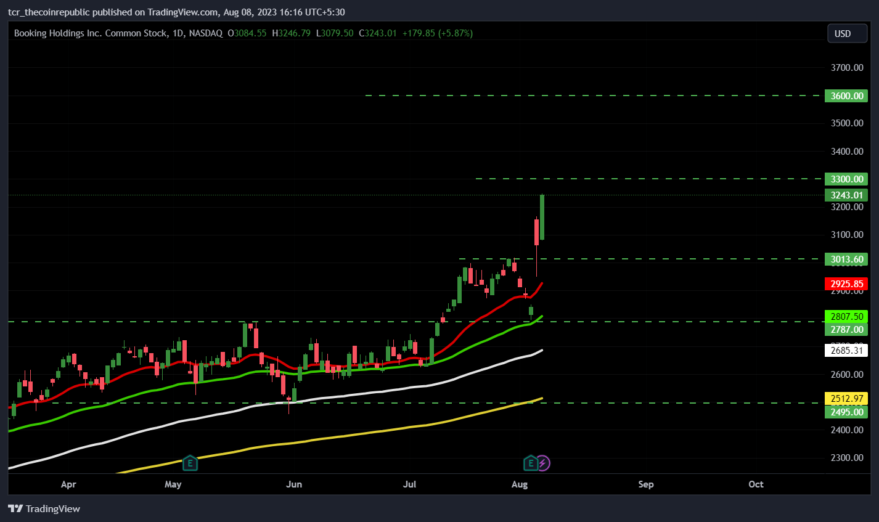Click the 2400.00 price axis tick
This screenshot has height=522, width=879.
click(x=846, y=430)
